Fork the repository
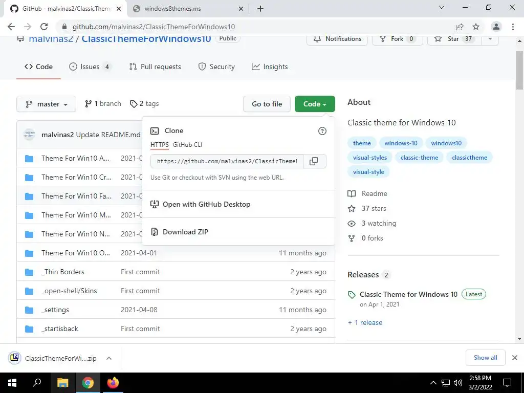The width and height of the screenshot is (524, 393). (397, 39)
